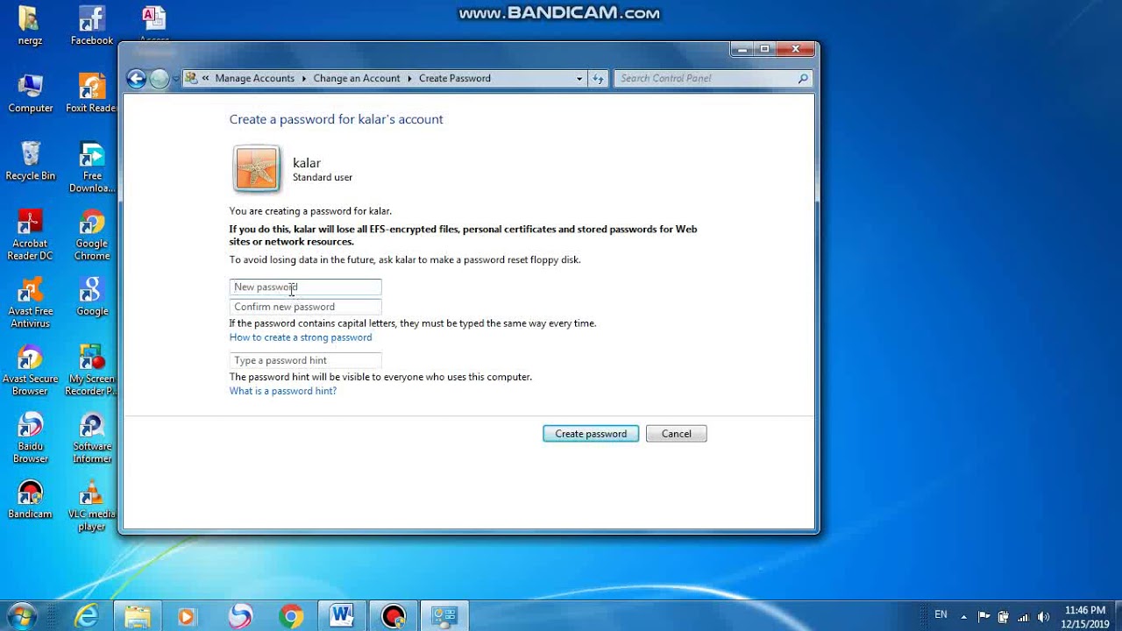
Task: Expand the address bar history dropdown
Action: pyautogui.click(x=579, y=78)
